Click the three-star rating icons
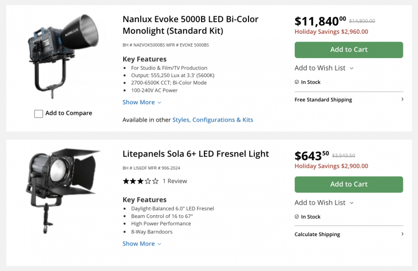 [x=141, y=181]
